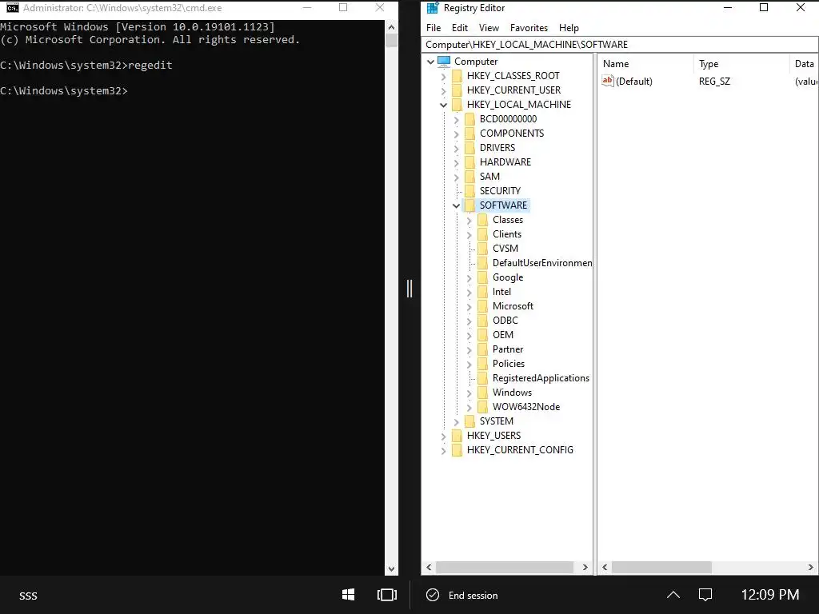The image size is (819, 614).
Task: Click the Classes folder icon
Action: tap(482, 220)
